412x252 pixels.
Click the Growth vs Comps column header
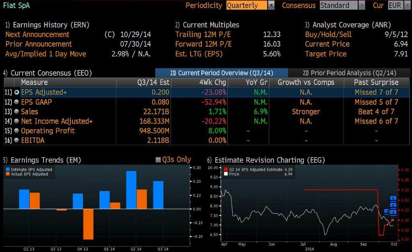coord(306,83)
